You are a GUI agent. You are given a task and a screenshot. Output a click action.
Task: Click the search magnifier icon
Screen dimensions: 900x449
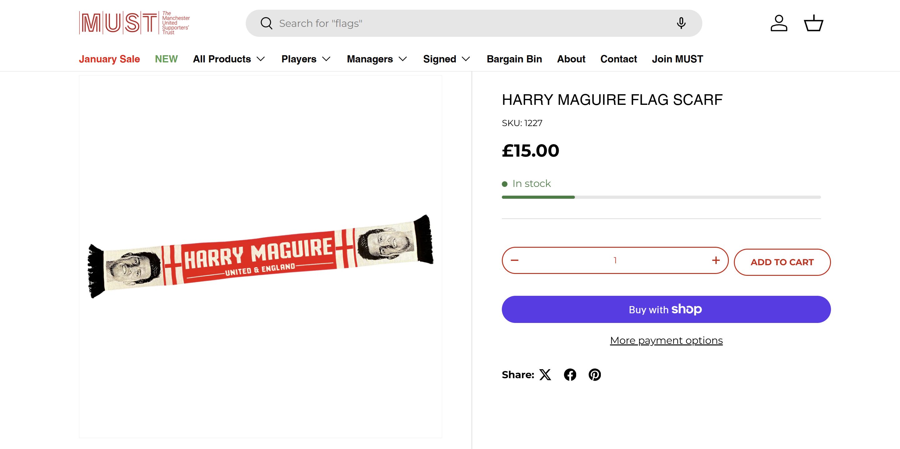[266, 23]
